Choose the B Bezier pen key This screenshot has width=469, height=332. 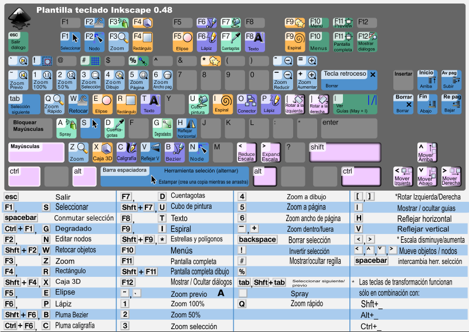click(x=174, y=153)
